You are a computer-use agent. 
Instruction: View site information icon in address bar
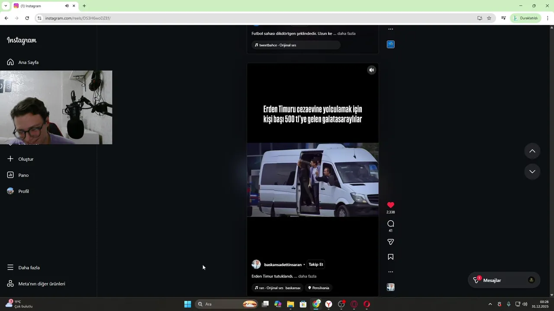coord(39,18)
